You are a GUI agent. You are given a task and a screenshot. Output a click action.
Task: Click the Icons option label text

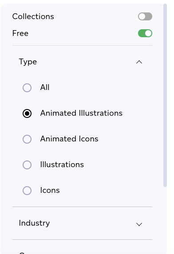(x=50, y=190)
